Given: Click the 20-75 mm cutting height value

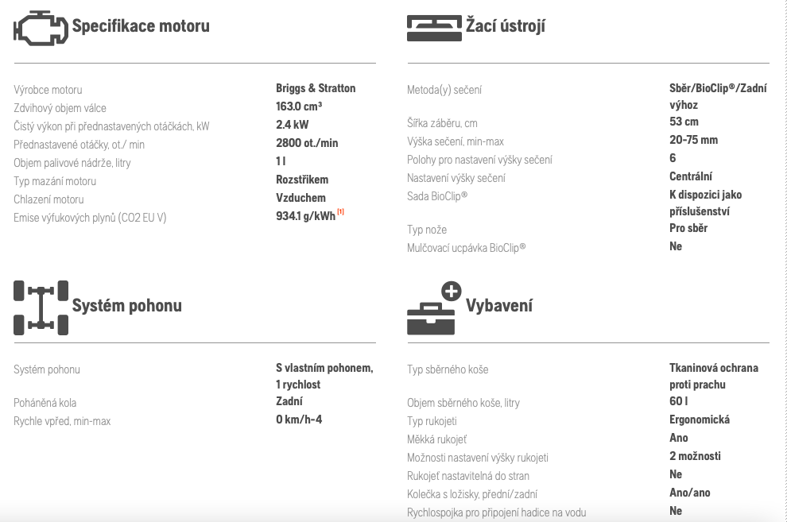Looking at the screenshot, I should pos(693,140).
